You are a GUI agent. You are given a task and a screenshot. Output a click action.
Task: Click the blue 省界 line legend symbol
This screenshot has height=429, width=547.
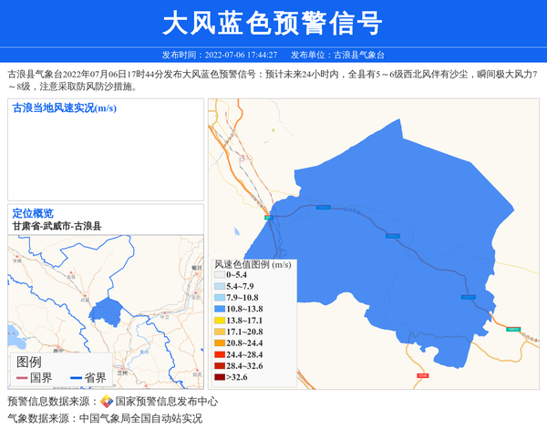(x=75, y=377)
